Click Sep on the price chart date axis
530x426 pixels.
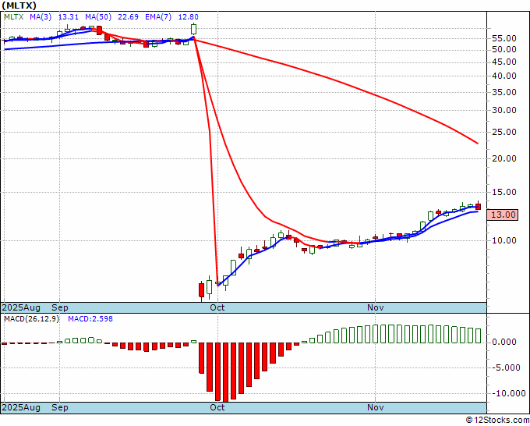tap(60, 307)
